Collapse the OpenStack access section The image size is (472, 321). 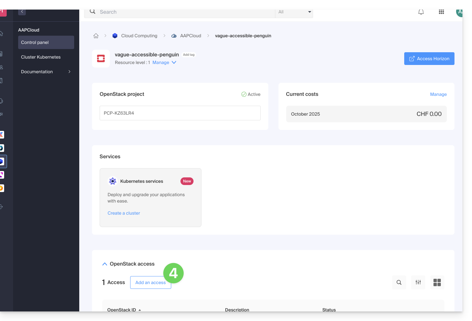coord(104,264)
